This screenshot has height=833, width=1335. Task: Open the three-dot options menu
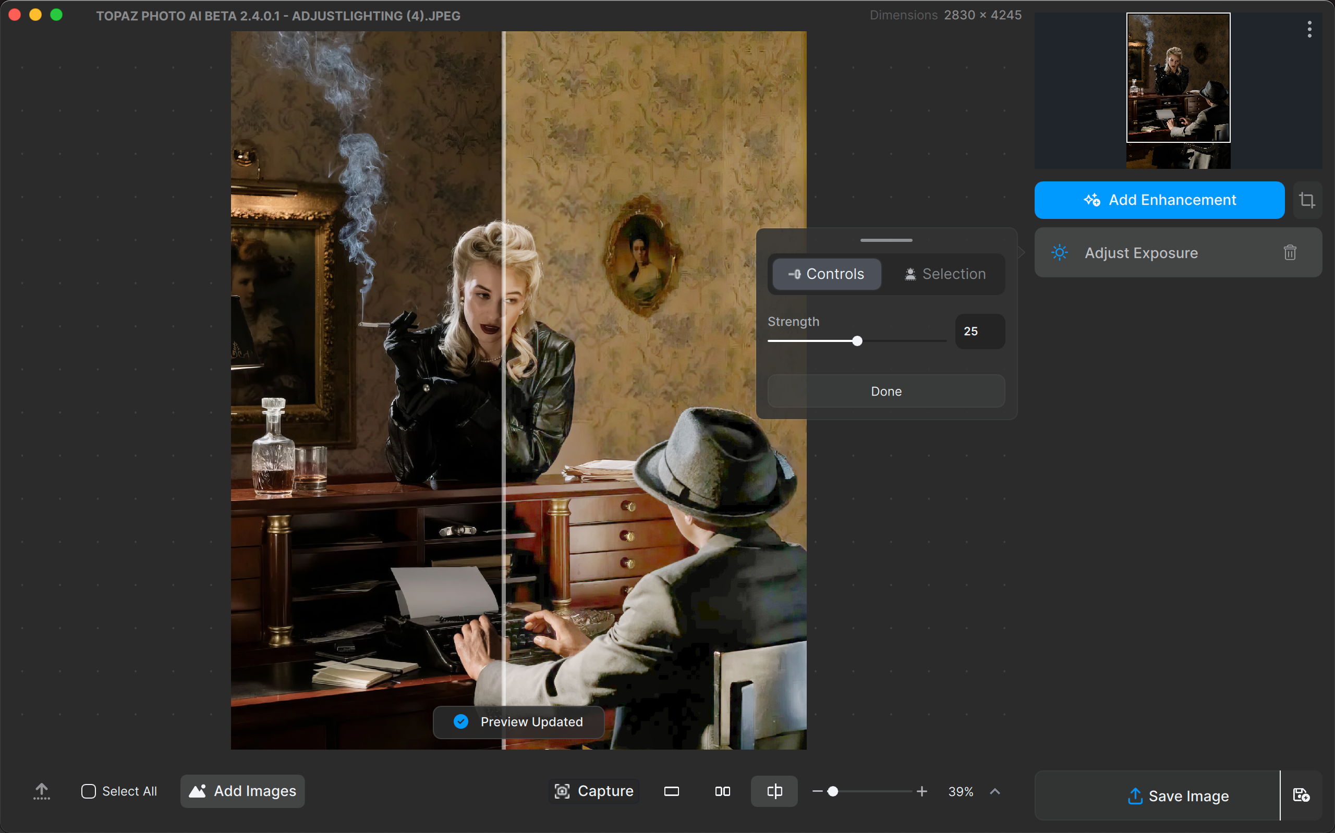[1309, 29]
